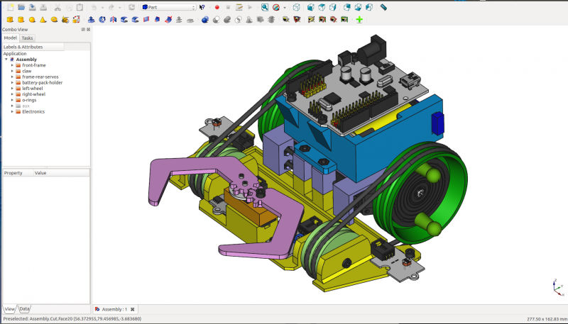The height and width of the screenshot is (324, 568).
Task: Click the sphere primitive icon
Action: 32,19
